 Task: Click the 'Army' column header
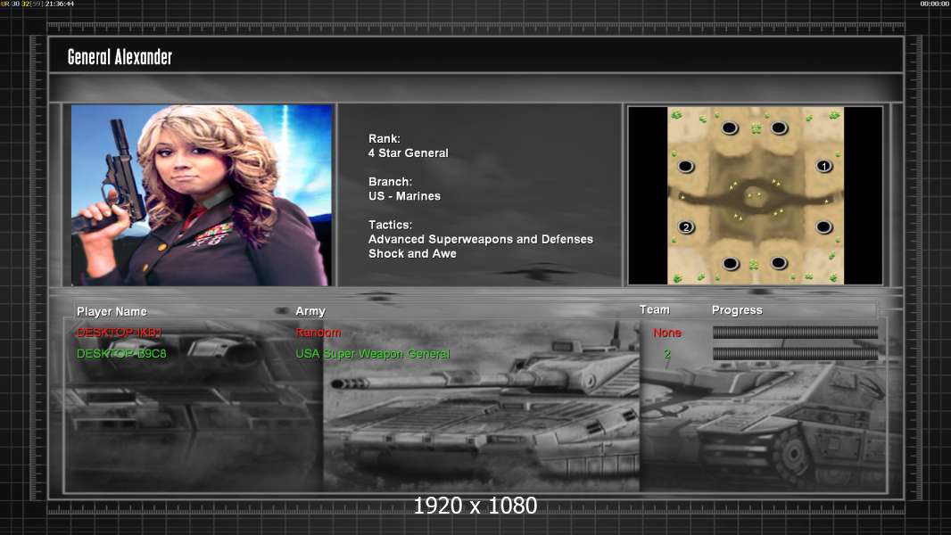(310, 311)
